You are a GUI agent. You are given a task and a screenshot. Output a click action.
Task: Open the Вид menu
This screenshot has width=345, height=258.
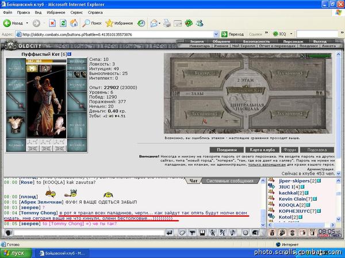point(38,13)
